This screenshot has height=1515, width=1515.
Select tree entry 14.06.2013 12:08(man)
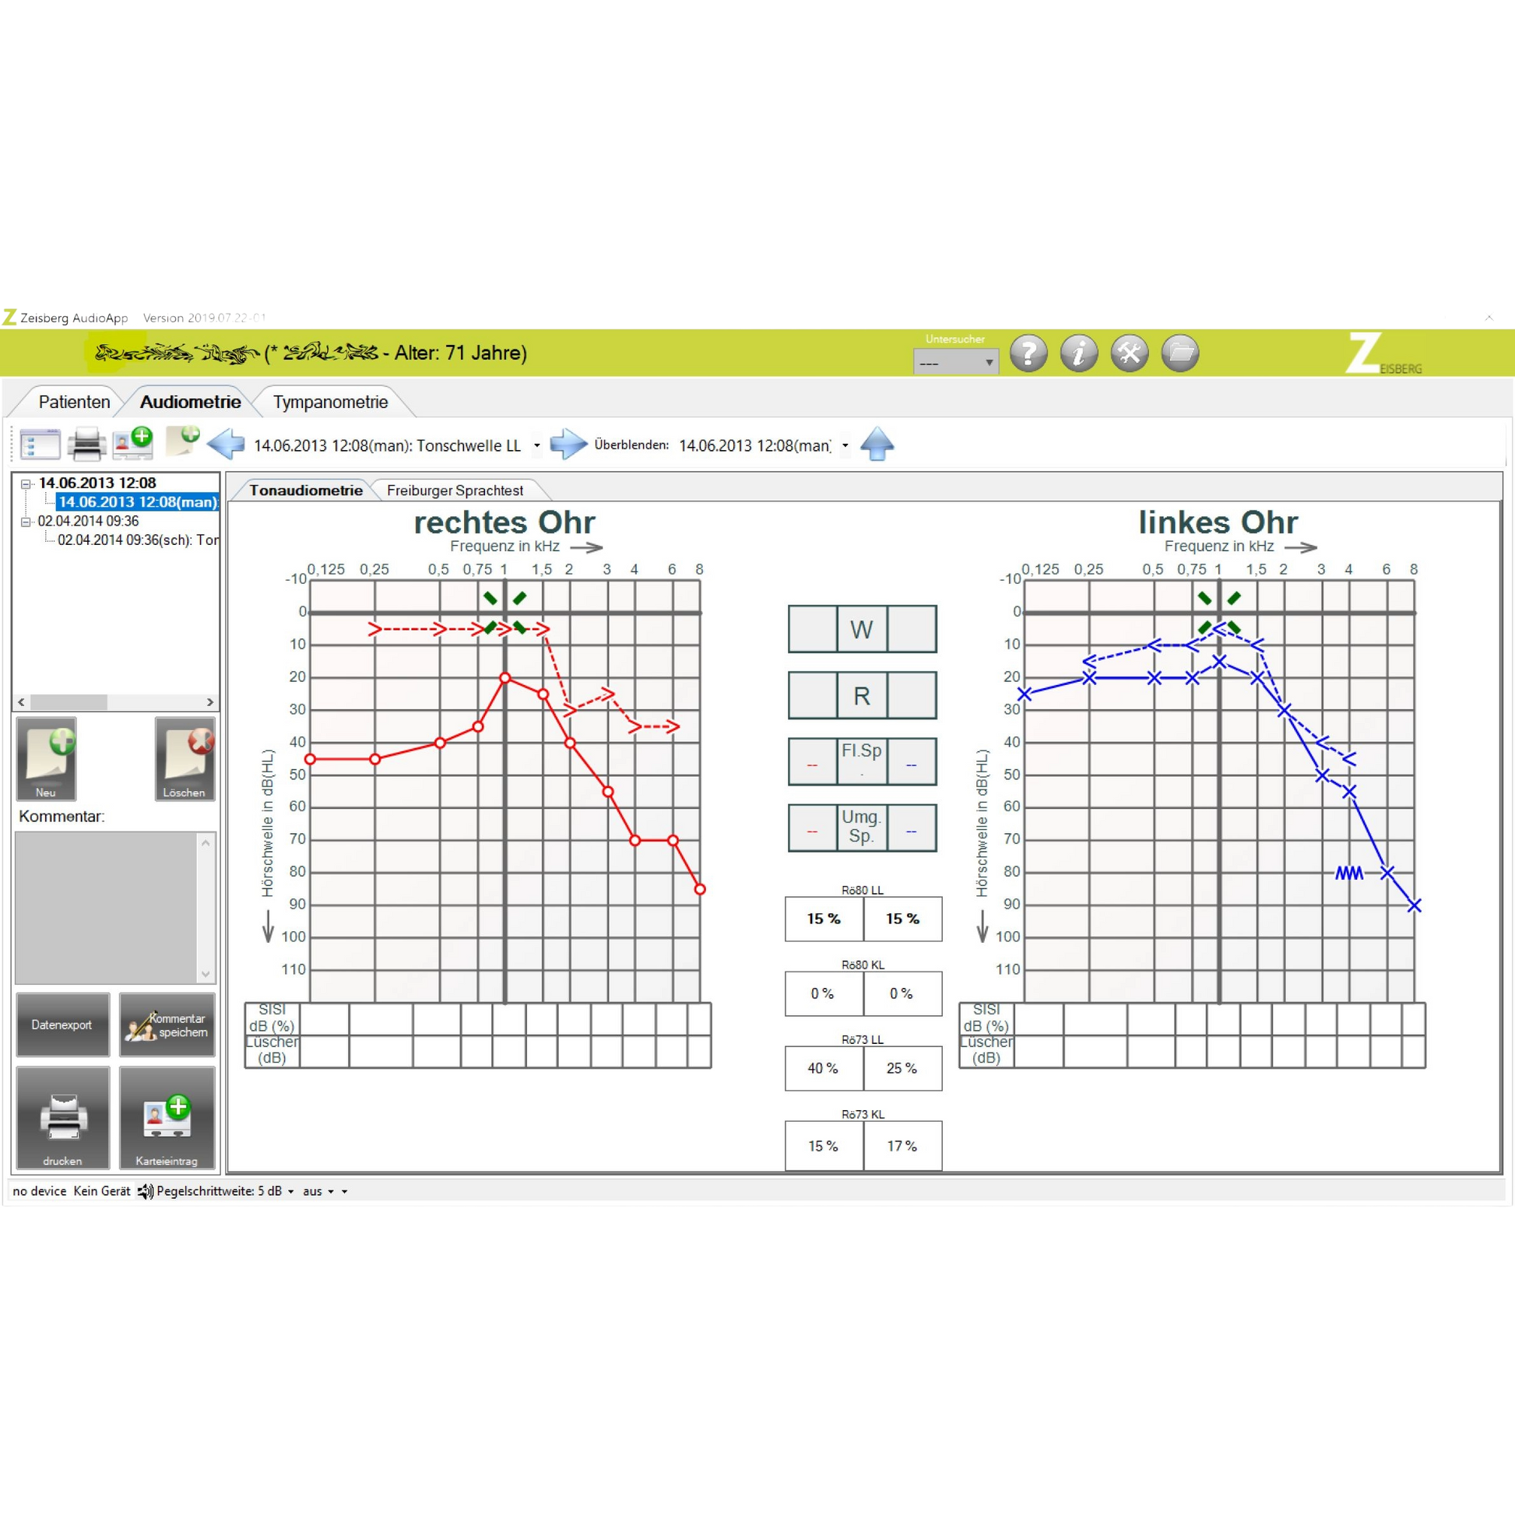pos(138,502)
